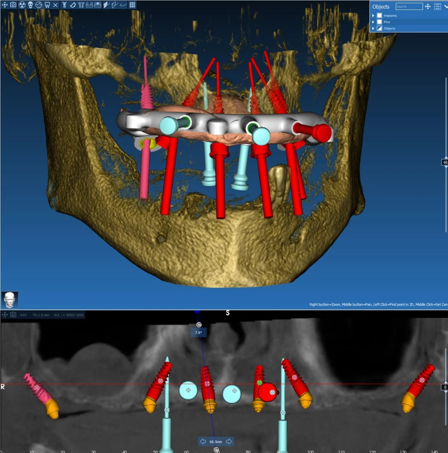Expand the Pins tree node
The width and height of the screenshot is (448, 453).
click(x=373, y=22)
